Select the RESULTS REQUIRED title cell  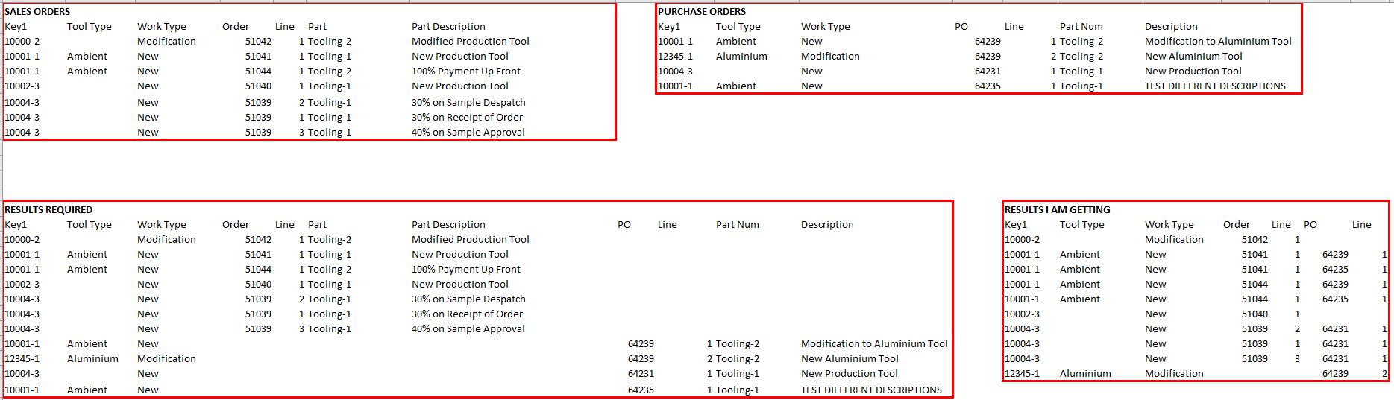[x=48, y=210]
